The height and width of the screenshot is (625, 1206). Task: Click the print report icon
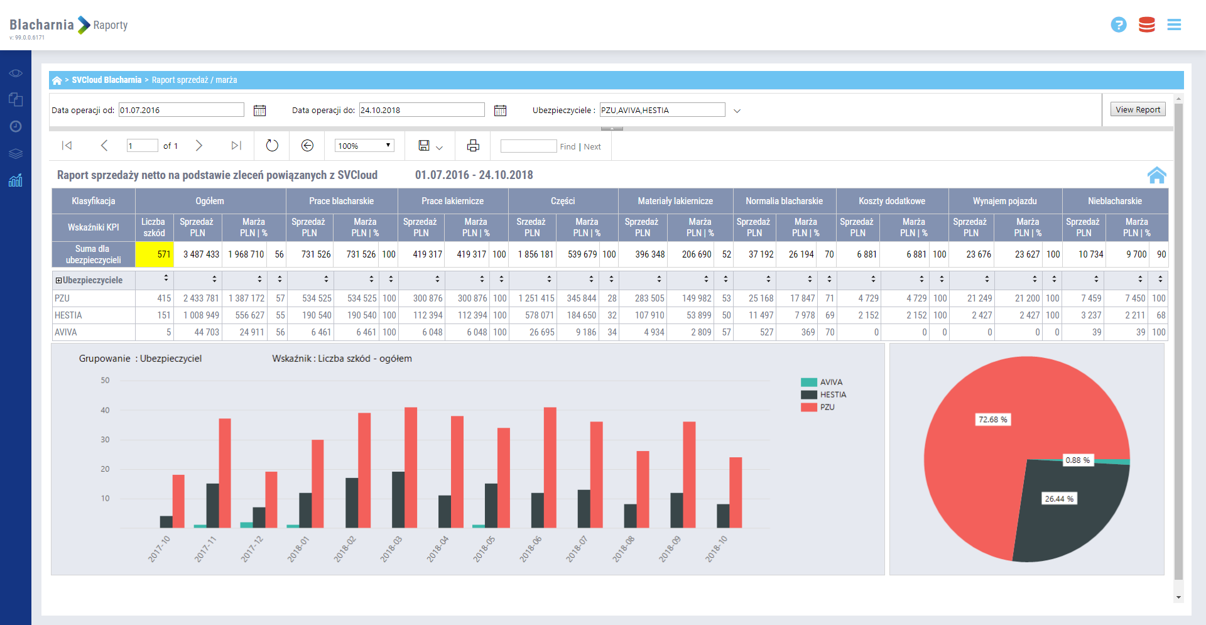coord(473,146)
